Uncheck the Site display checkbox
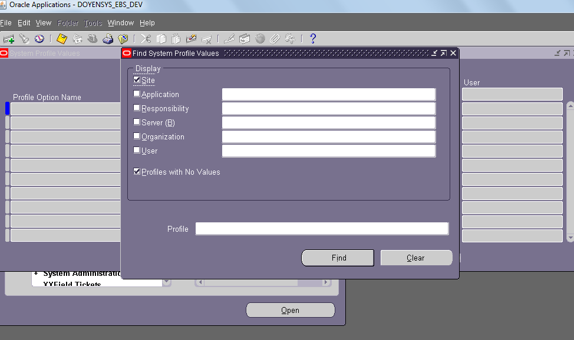Screen dimensions: 574x340 click(137, 80)
